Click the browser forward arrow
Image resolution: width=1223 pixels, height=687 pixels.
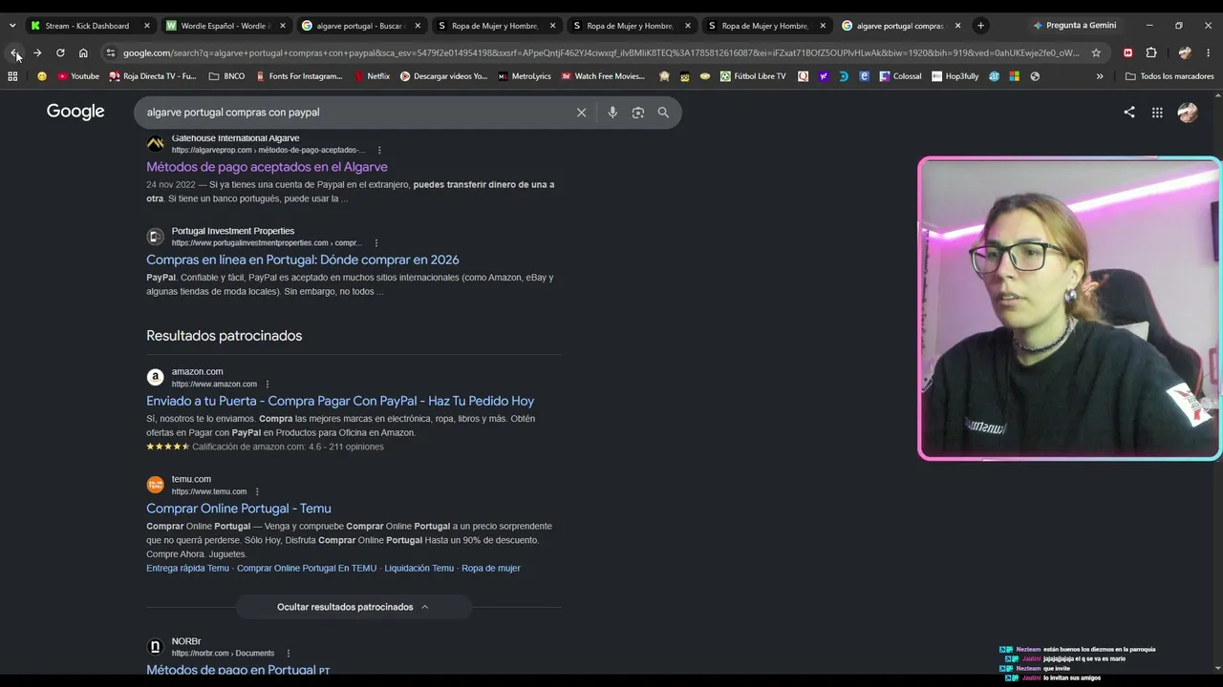point(37,53)
